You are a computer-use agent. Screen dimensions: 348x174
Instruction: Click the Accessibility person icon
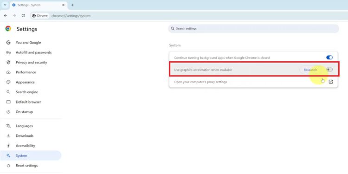[x=8, y=146]
